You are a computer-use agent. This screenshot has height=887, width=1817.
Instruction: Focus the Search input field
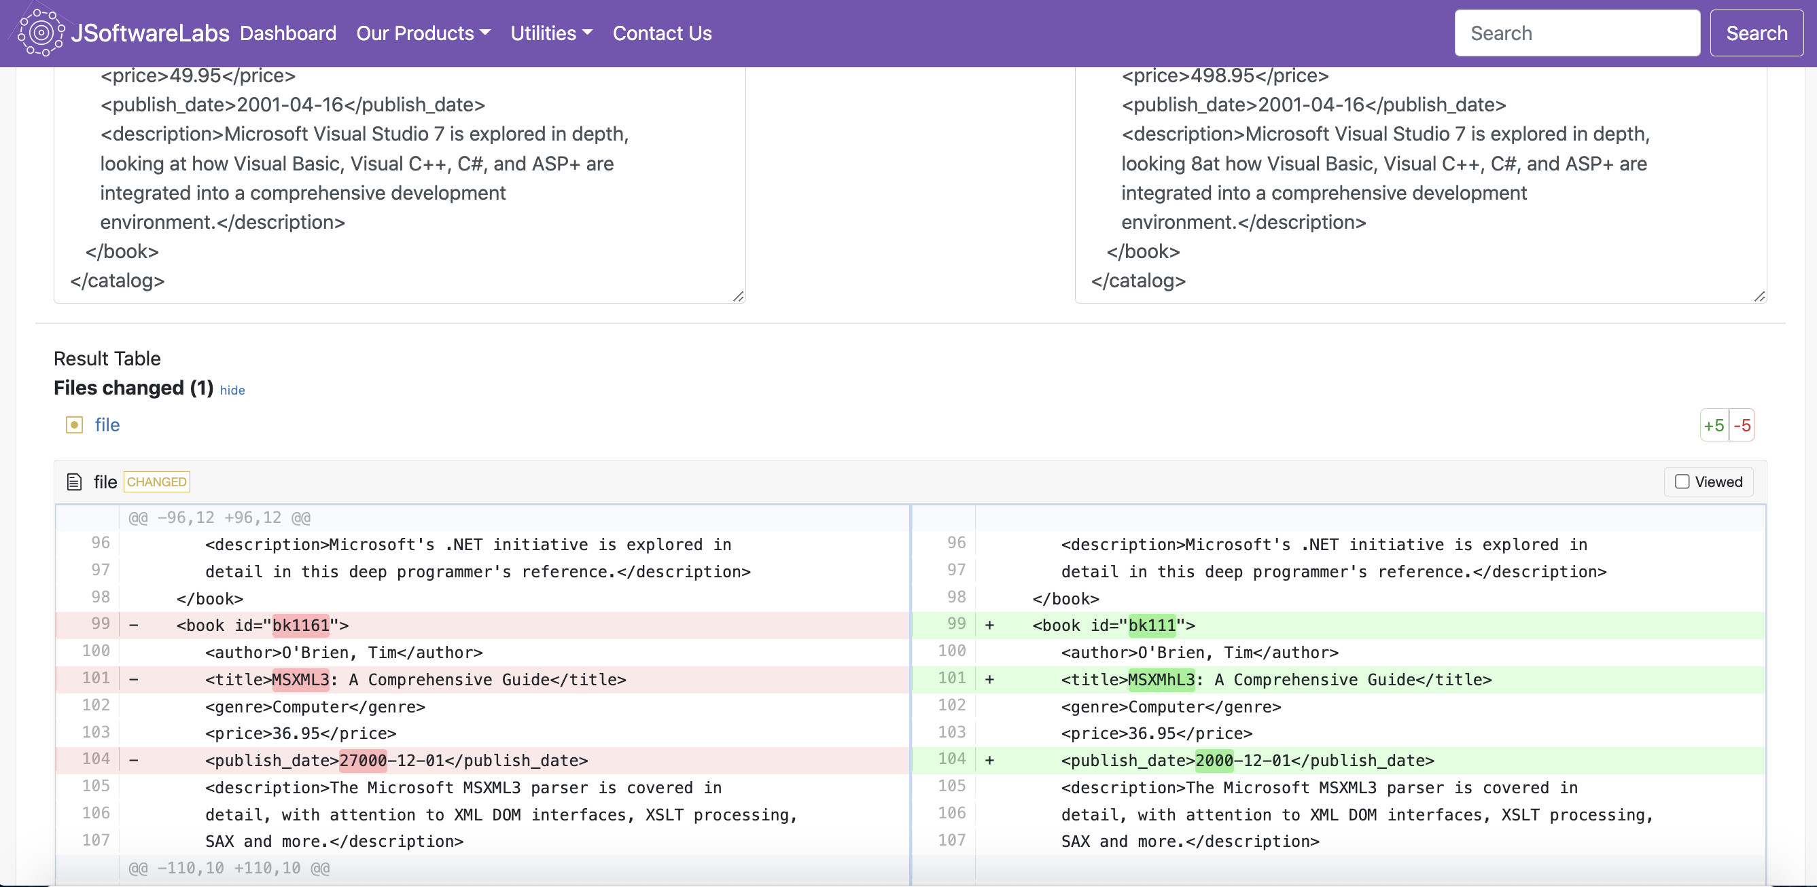[1577, 33]
